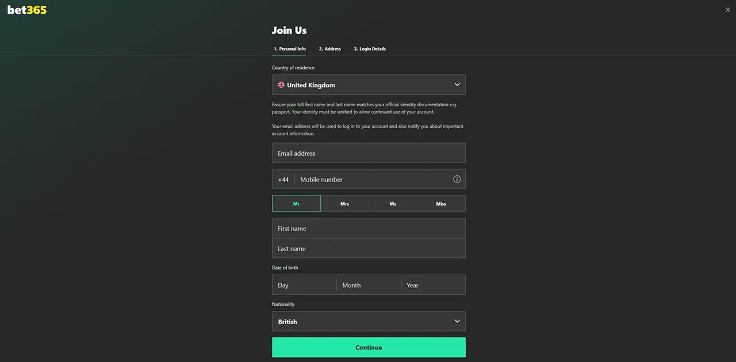Close the Join Us registration form

pyautogui.click(x=727, y=10)
